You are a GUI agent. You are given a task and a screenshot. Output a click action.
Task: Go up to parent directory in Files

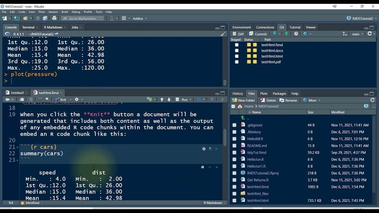point(243,118)
